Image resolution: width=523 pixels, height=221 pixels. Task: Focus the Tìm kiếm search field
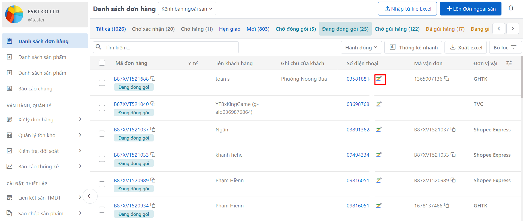[x=166, y=48]
